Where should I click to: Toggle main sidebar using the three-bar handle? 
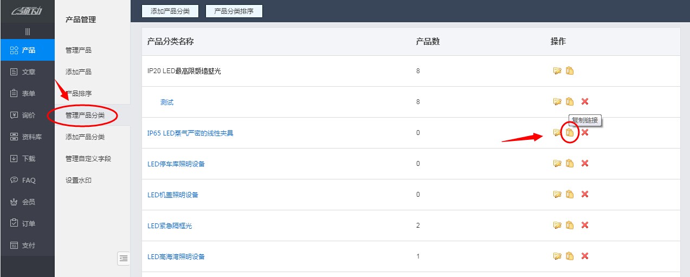pyautogui.click(x=27, y=32)
